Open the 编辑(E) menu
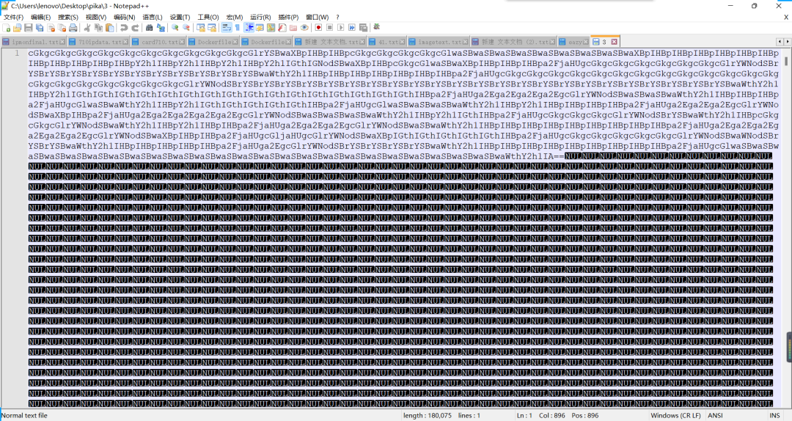Image resolution: width=792 pixels, height=421 pixels. click(x=40, y=17)
